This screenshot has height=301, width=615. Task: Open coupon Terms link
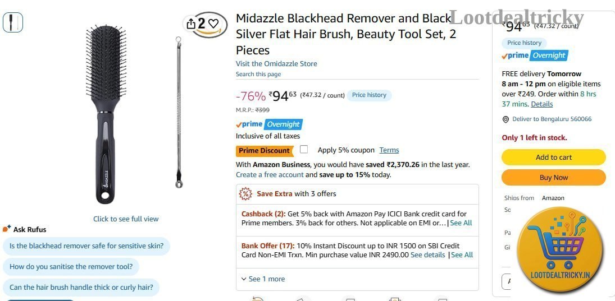[389, 150]
